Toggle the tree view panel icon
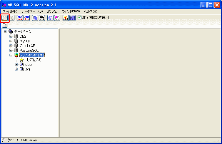Image resolution: width=222 pixels, height=144 pixels. click(x=5, y=25)
